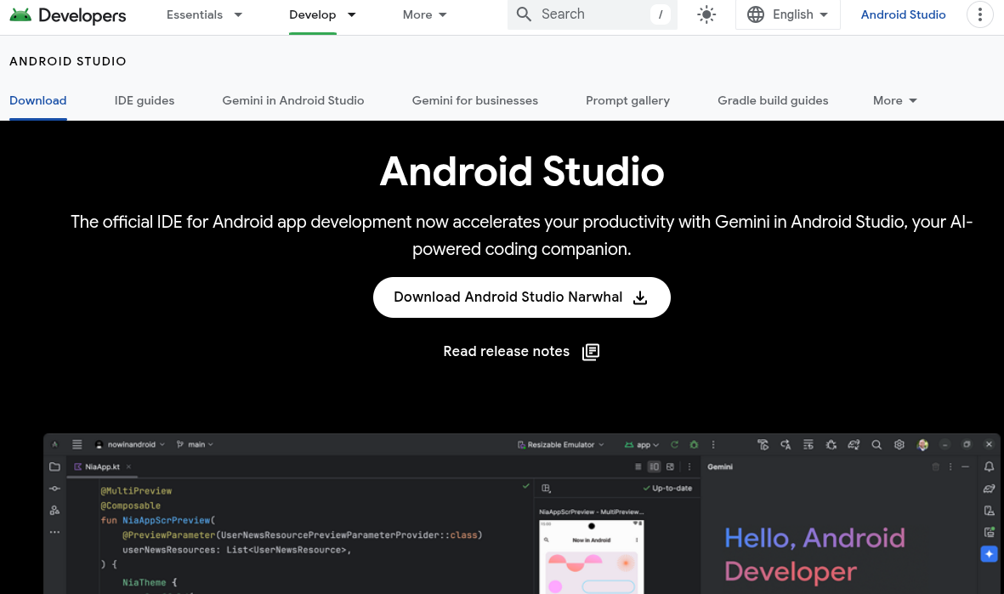Click the release notes document icon

point(590,352)
